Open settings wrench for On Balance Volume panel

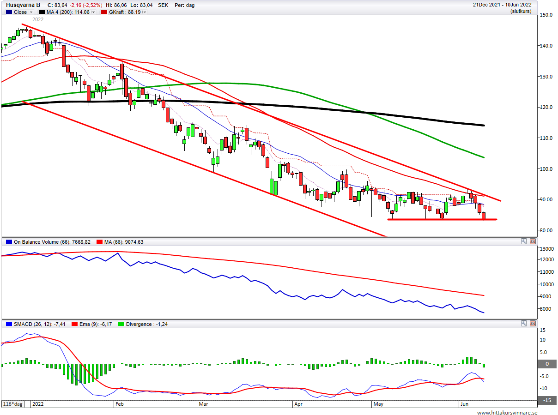pyautogui.click(x=524, y=241)
